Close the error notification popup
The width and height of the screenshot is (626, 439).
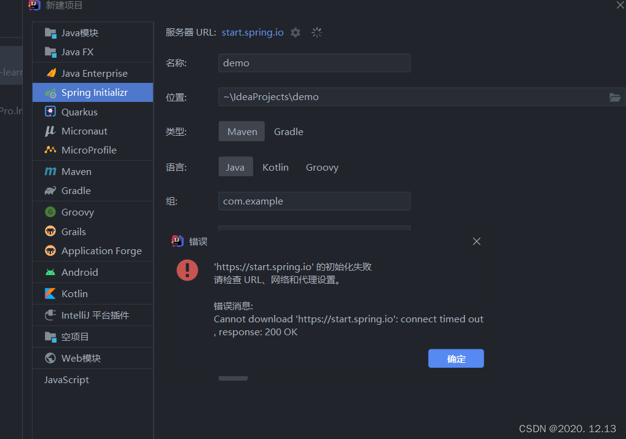click(x=477, y=241)
